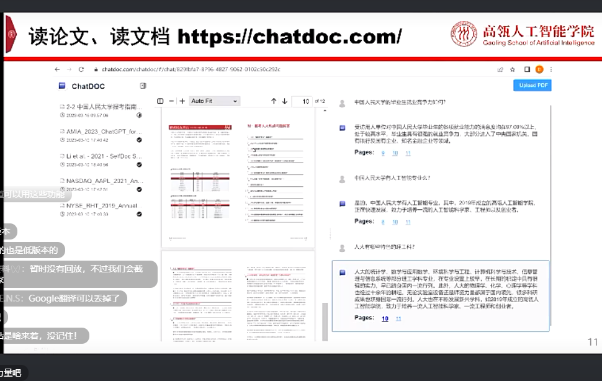
Task: Click the processed checkmark icon on Li et al document
Action: pyautogui.click(x=139, y=165)
